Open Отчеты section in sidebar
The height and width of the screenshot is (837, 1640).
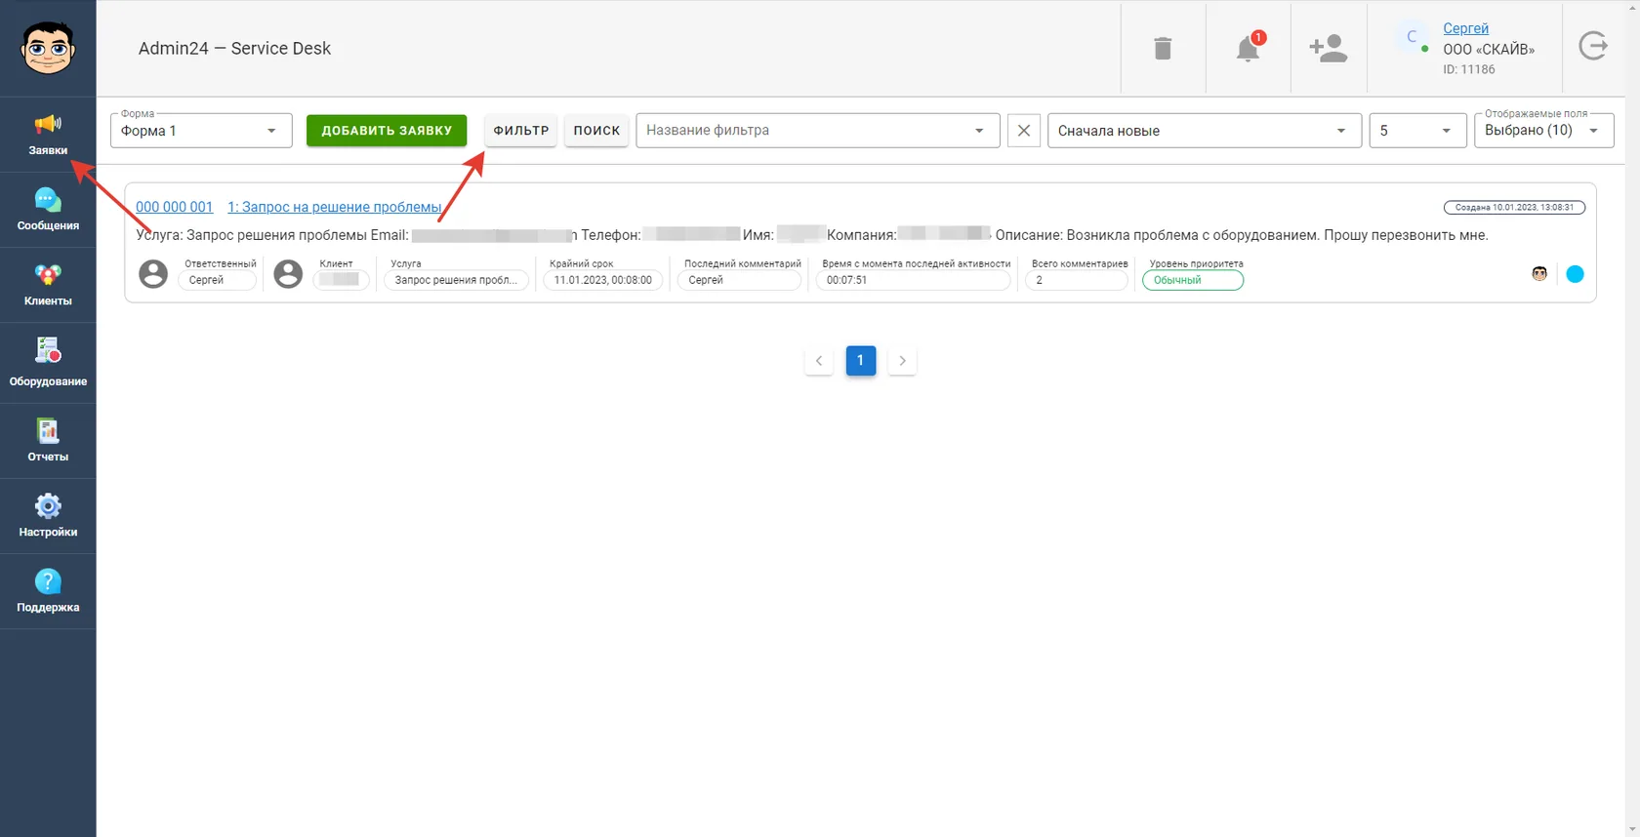coord(48,440)
